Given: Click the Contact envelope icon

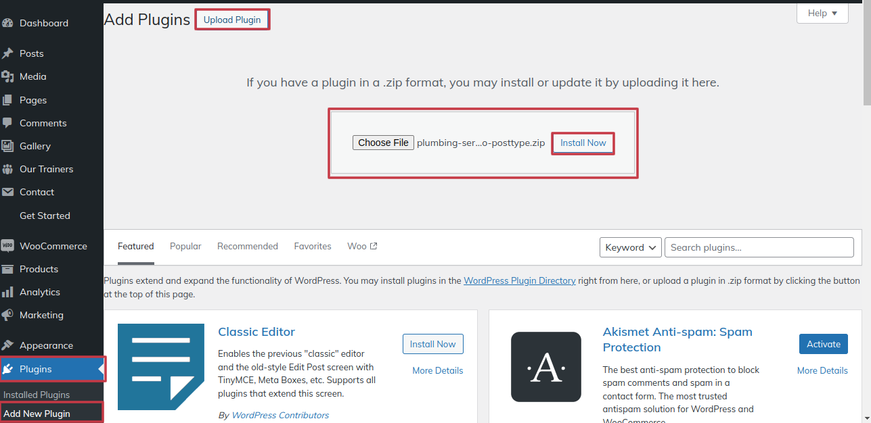Looking at the screenshot, I should coord(7,192).
